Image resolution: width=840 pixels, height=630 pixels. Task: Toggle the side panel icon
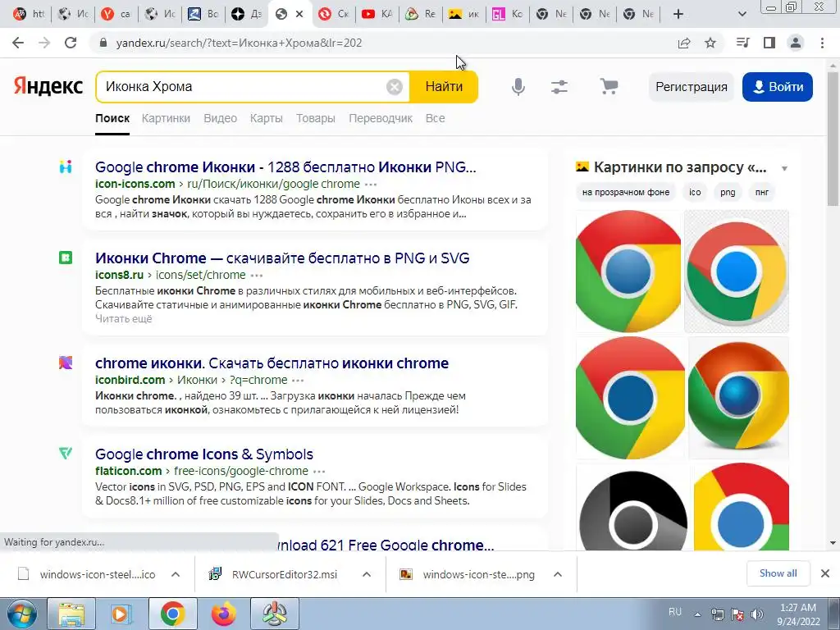[x=769, y=43]
